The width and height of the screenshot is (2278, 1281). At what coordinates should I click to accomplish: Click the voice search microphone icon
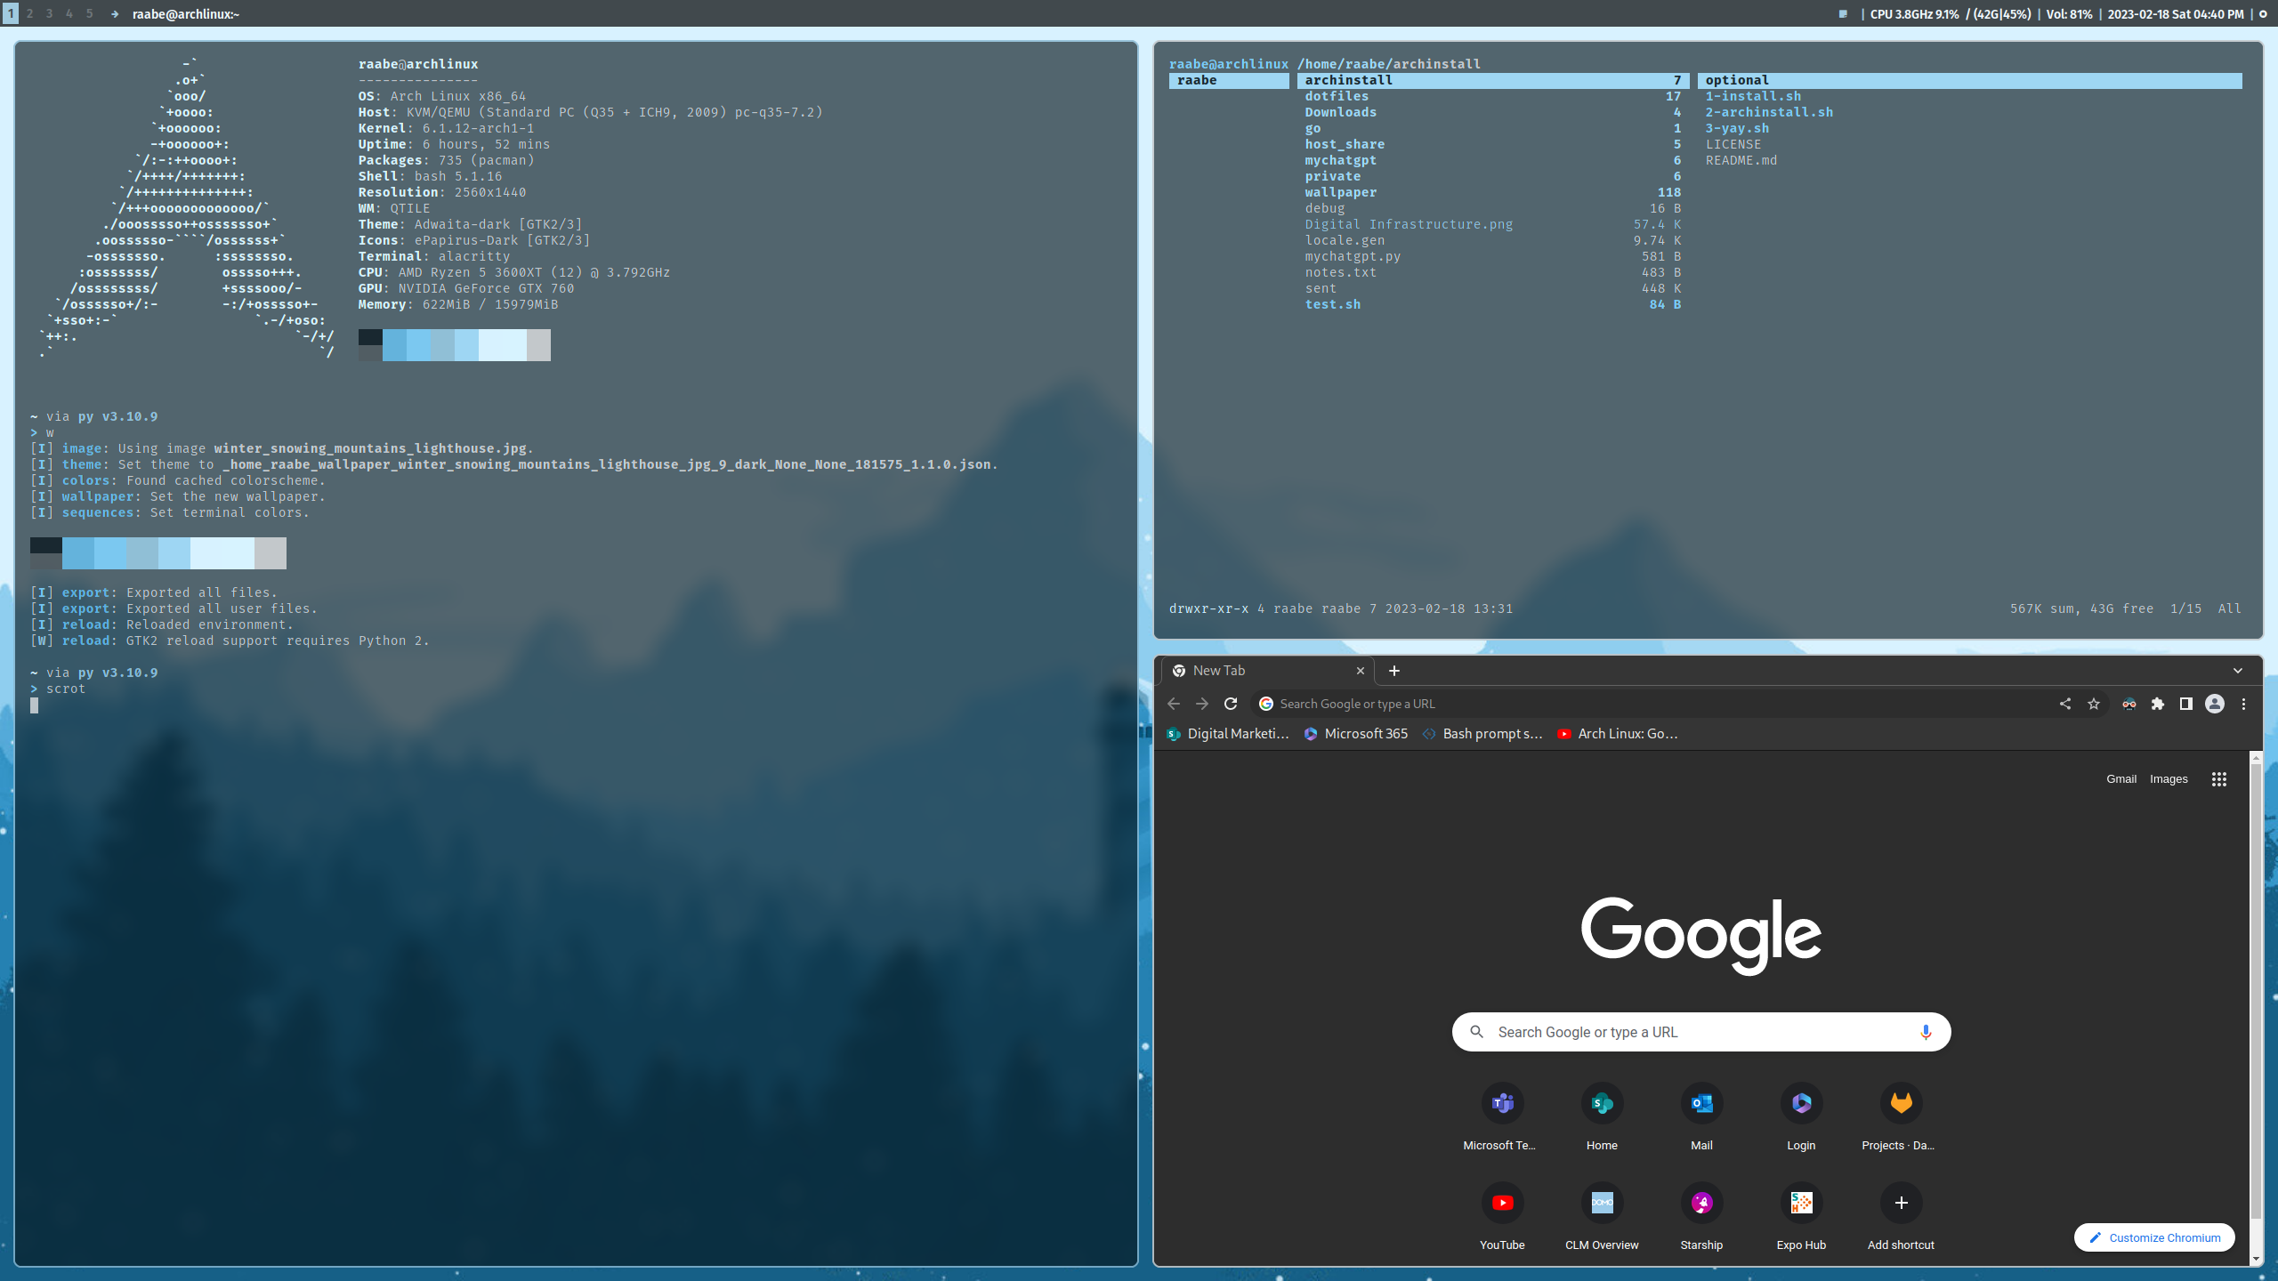(x=1926, y=1032)
